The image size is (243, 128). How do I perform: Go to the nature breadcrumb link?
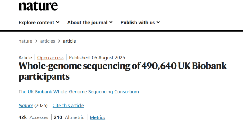(26, 41)
